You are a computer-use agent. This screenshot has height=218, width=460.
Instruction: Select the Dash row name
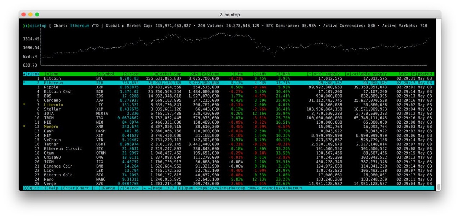click(49, 131)
